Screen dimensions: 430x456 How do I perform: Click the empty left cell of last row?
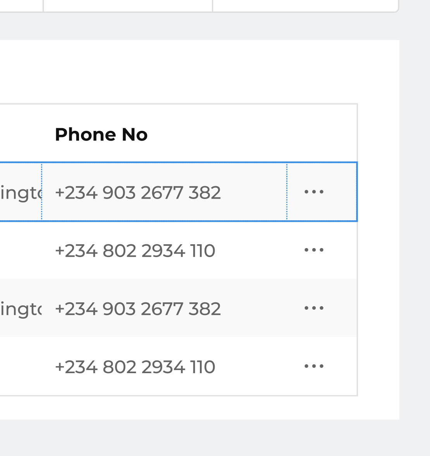pyautogui.click(x=21, y=367)
